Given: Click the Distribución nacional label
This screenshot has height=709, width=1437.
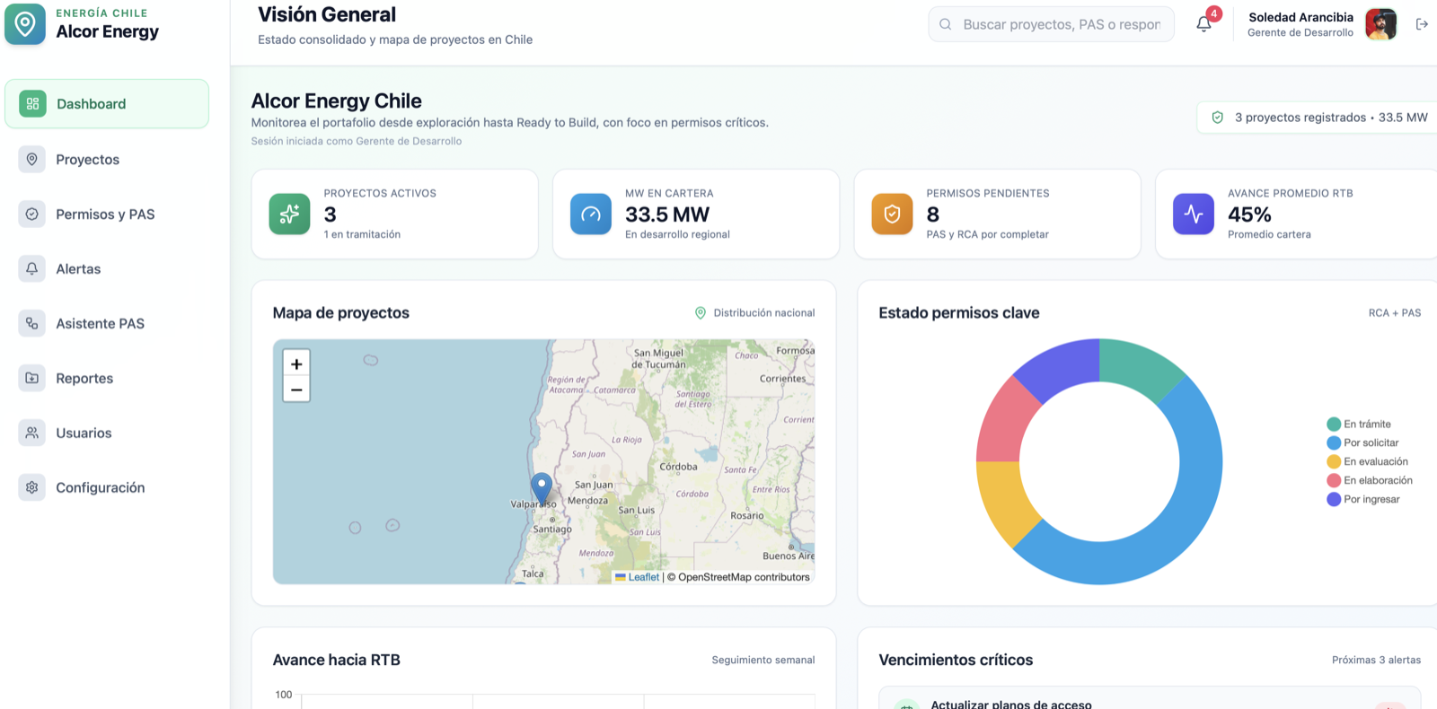Looking at the screenshot, I should (764, 313).
